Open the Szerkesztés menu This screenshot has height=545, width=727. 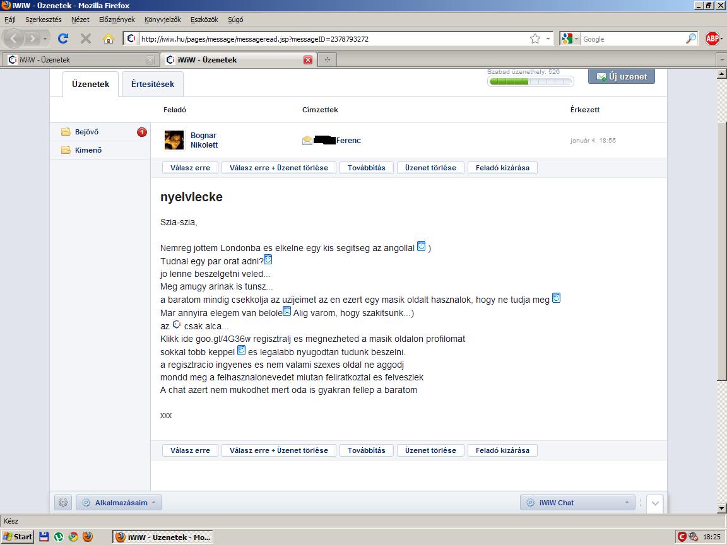43,20
